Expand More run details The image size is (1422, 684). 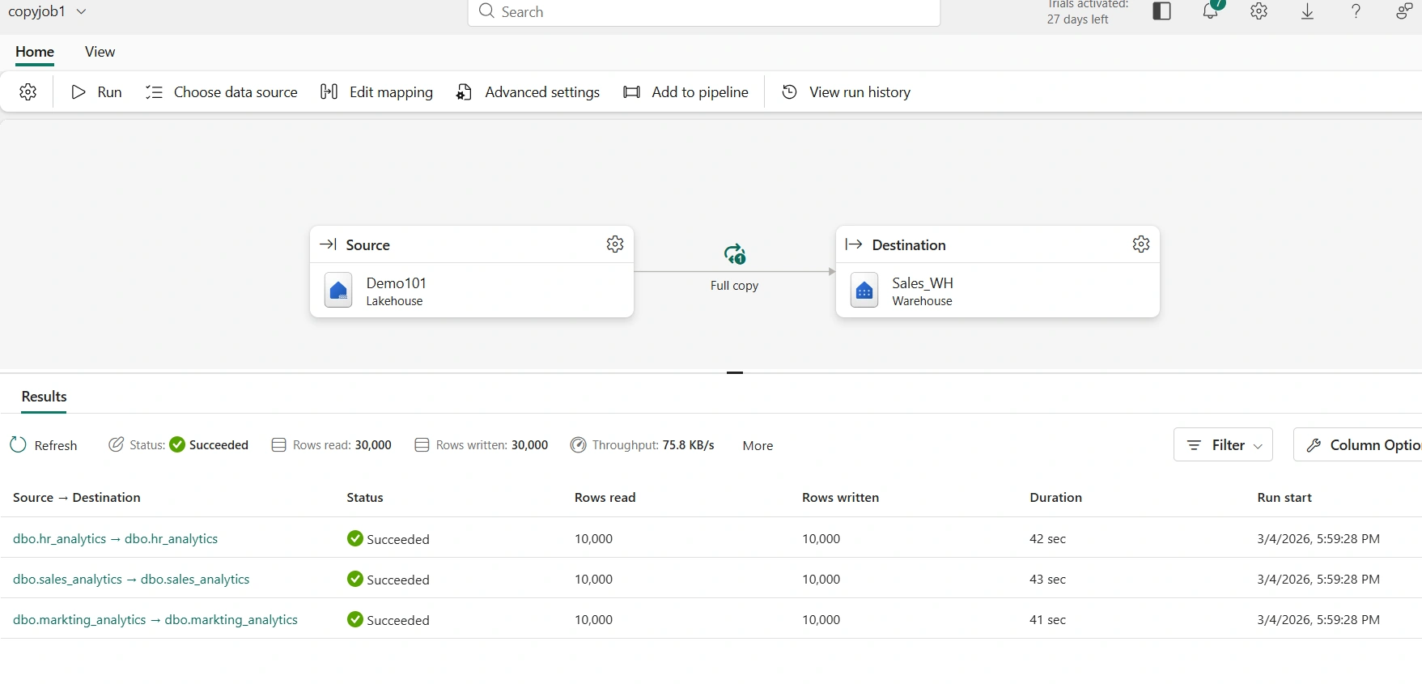pyautogui.click(x=758, y=446)
